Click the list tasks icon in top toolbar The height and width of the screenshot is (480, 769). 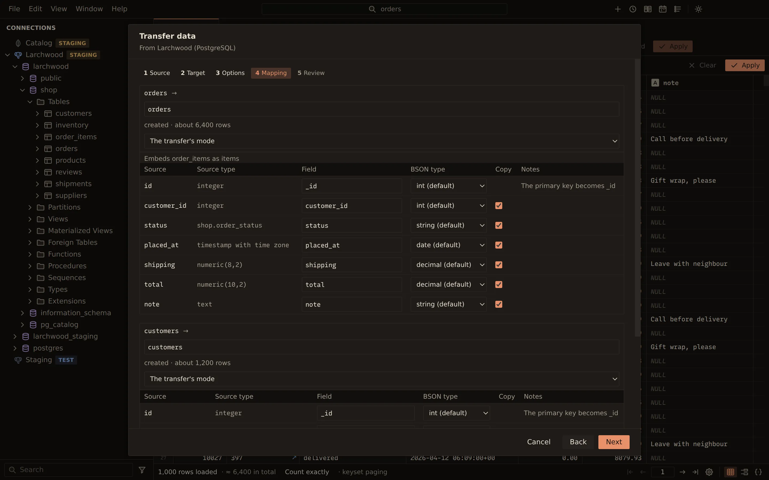677,9
